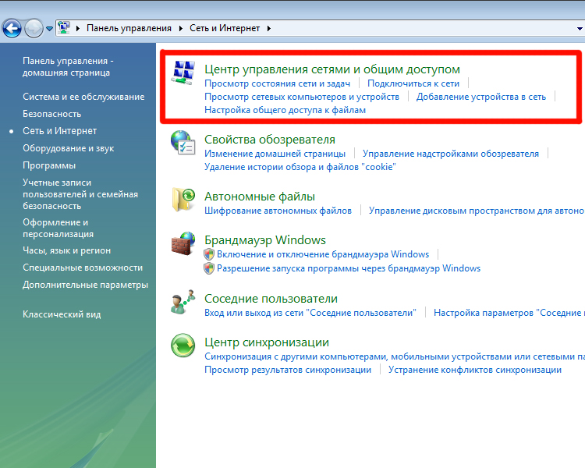Click the Forward navigation arrow button
Screen dimensions: 585x468
(34, 28)
